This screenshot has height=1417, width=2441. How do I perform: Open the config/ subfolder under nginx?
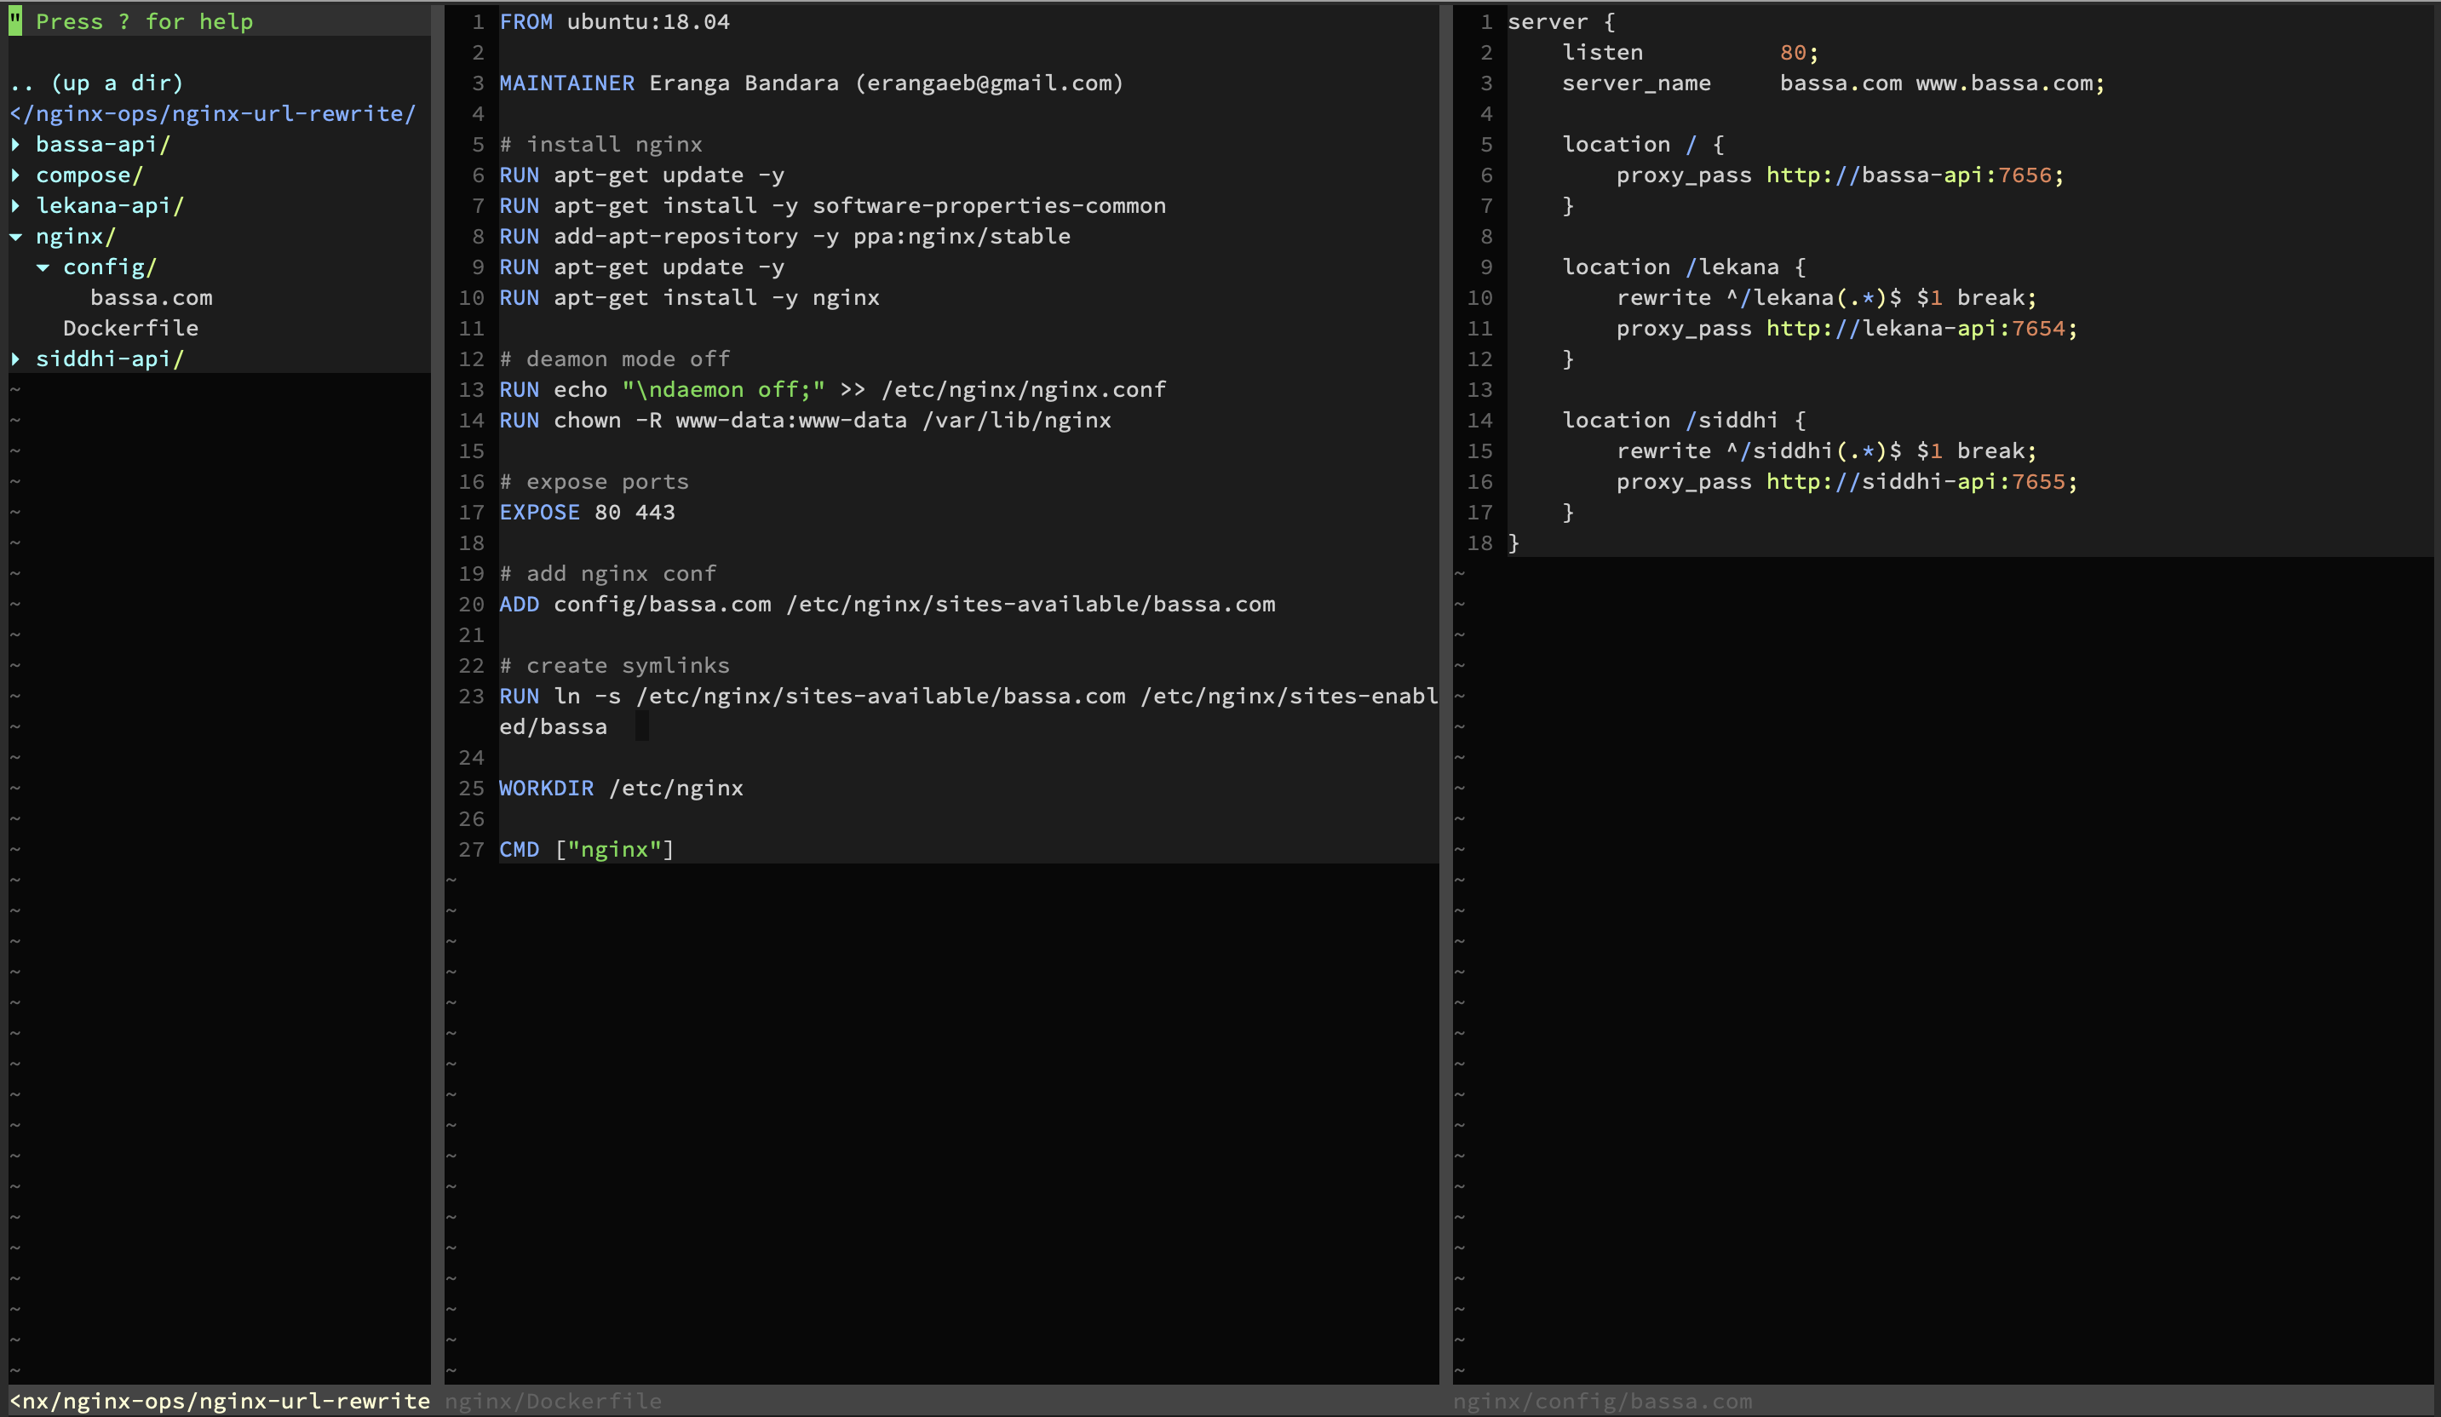point(115,265)
